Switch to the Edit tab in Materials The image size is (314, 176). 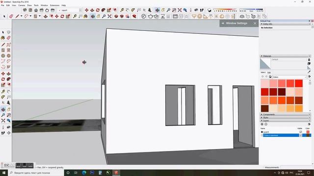pyautogui.click(x=269, y=72)
